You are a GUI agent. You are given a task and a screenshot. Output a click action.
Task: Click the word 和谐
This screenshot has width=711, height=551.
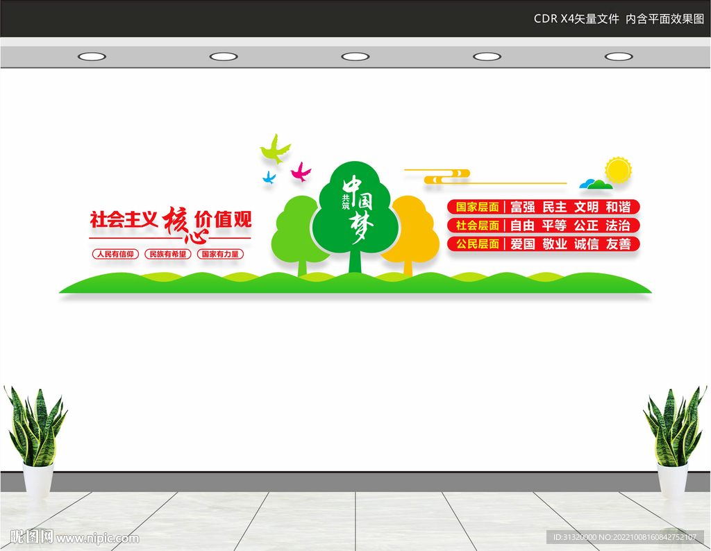[619, 207]
